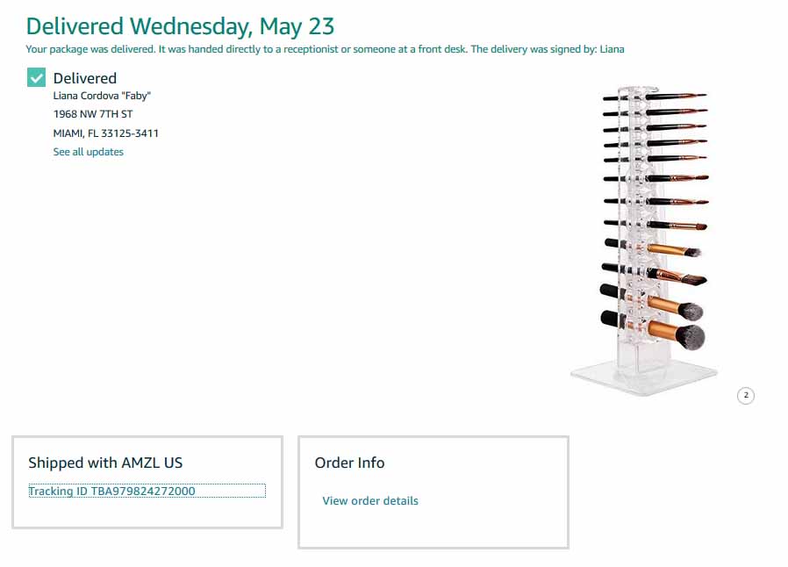Click the green Delivered checkmark icon
This screenshot has width=788, height=567.
click(36, 77)
